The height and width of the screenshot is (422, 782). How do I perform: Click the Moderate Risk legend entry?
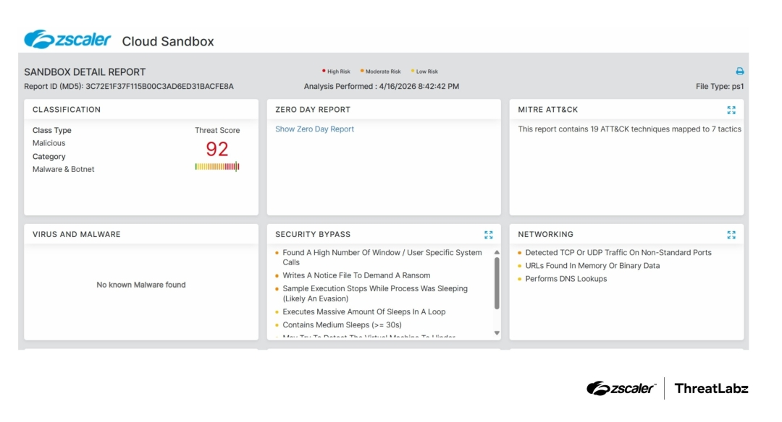point(381,71)
